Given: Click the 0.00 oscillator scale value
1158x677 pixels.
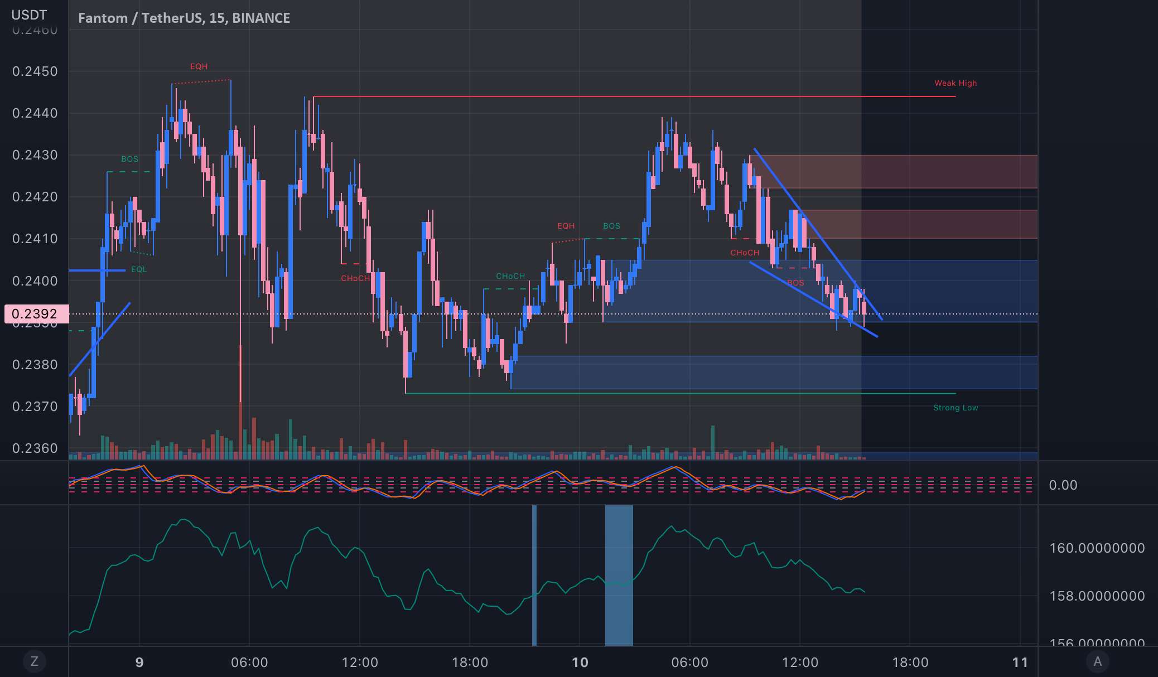Looking at the screenshot, I should pyautogui.click(x=1063, y=485).
